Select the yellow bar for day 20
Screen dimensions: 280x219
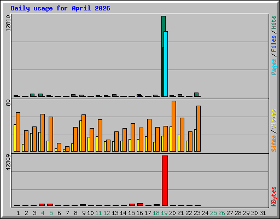tap(171, 139)
